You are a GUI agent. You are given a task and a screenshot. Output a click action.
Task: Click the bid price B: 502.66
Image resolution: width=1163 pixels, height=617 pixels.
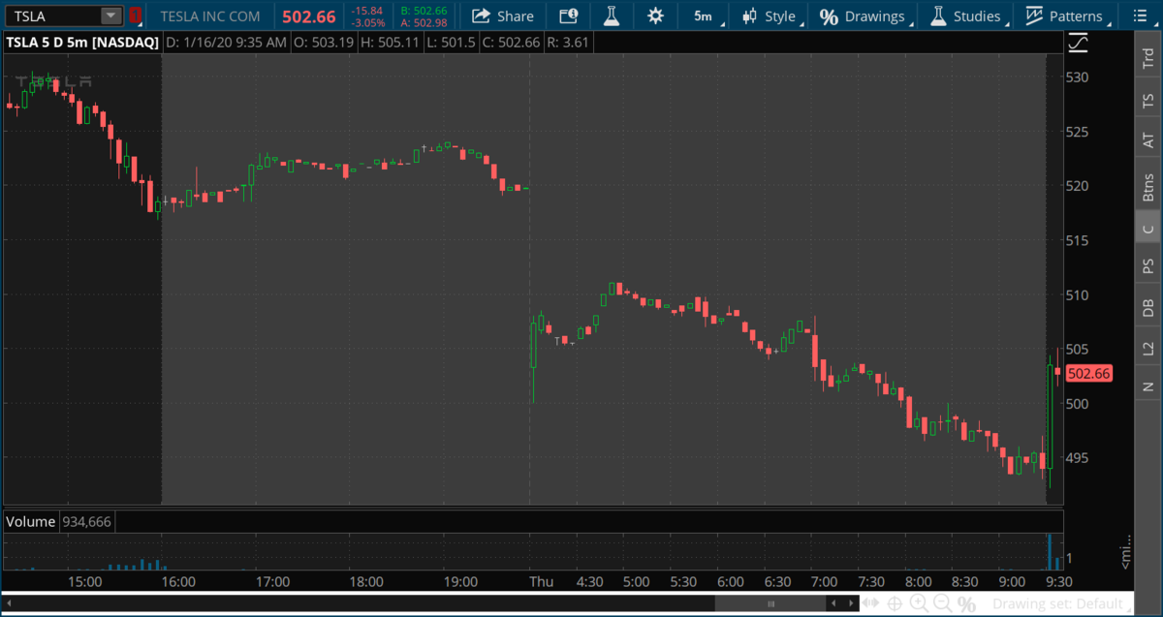coord(424,11)
